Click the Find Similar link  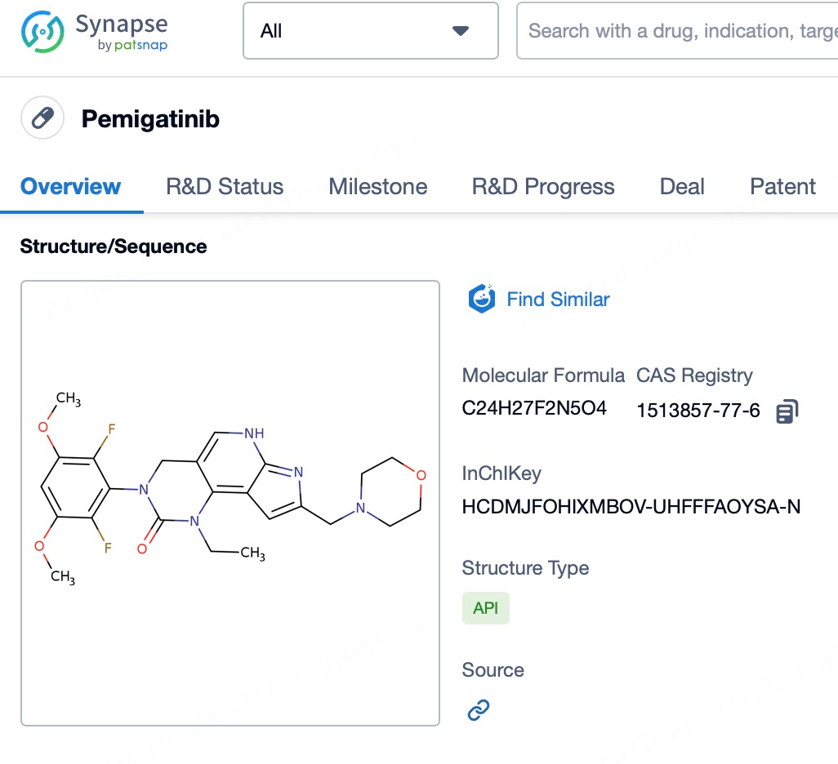point(558,300)
